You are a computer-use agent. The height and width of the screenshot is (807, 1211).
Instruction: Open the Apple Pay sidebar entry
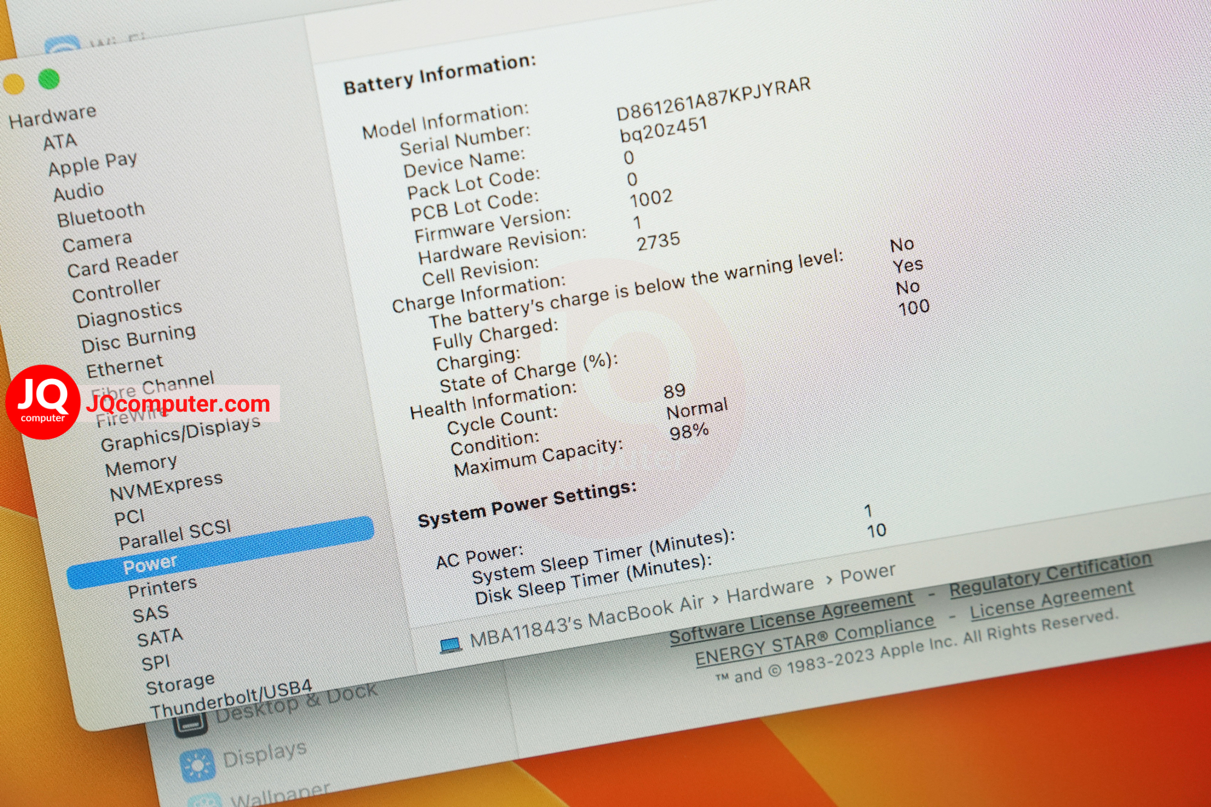pyautogui.click(x=93, y=165)
